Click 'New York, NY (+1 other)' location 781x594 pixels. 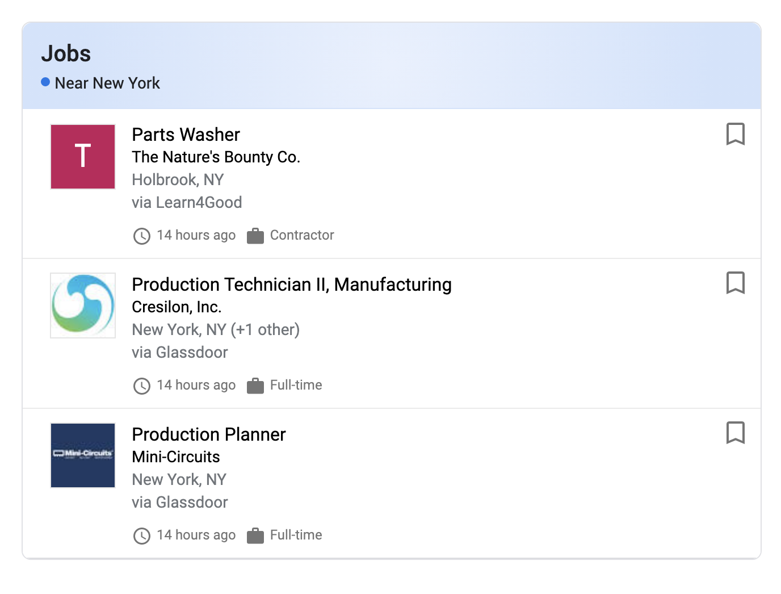click(216, 329)
